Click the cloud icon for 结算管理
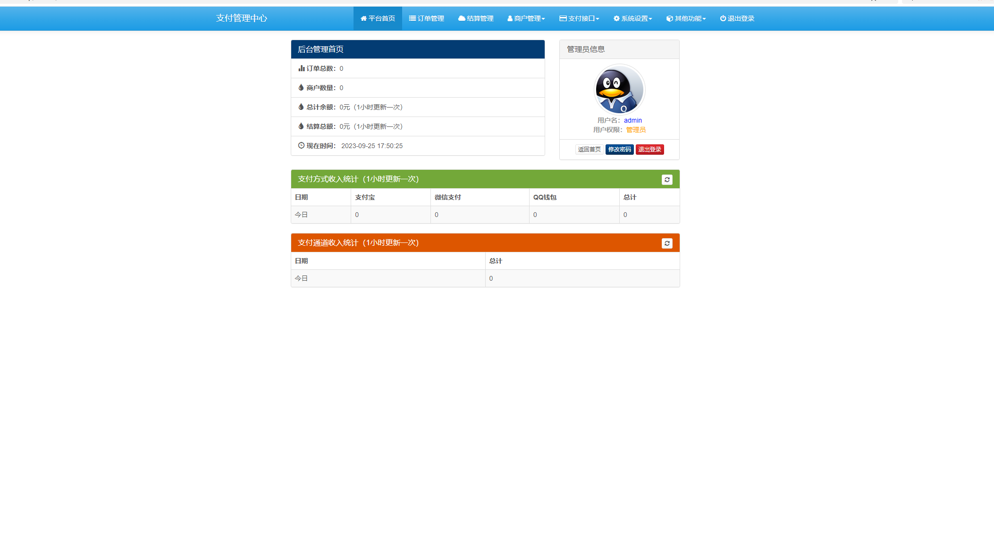The width and height of the screenshot is (994, 550). coord(462,18)
